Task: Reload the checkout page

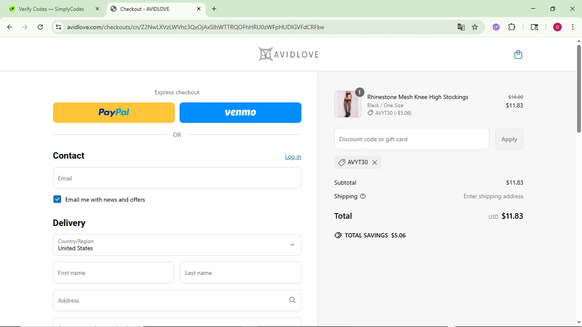Action: [40, 27]
